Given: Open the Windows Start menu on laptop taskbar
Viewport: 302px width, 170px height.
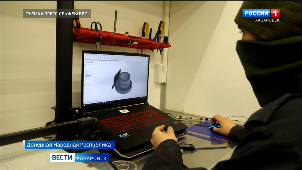Looking at the screenshot, I should (84, 105).
